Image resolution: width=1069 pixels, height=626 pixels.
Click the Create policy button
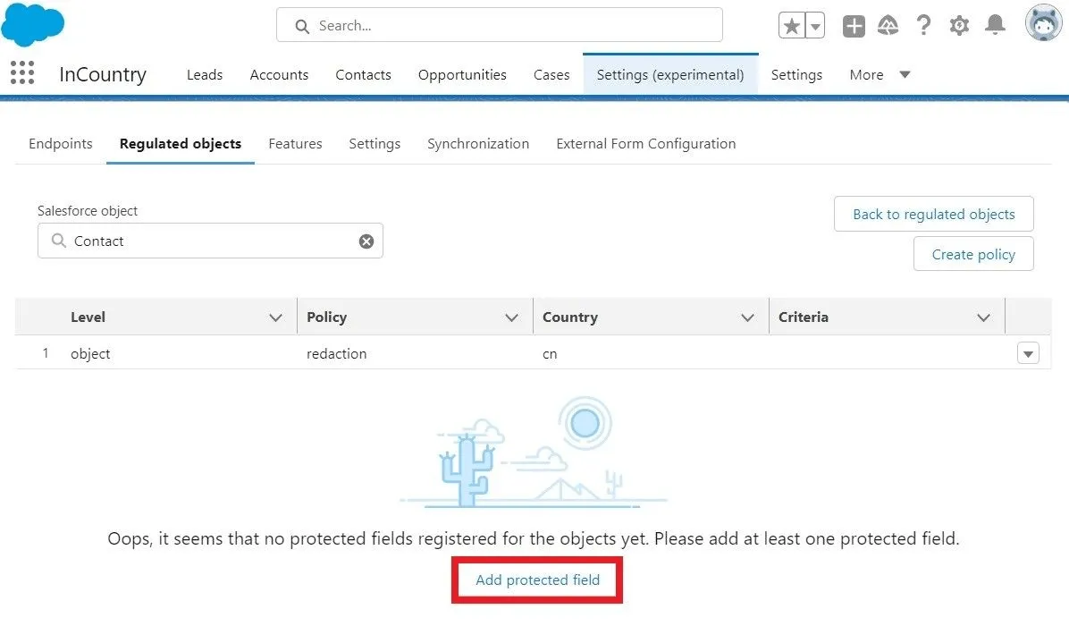(x=973, y=255)
